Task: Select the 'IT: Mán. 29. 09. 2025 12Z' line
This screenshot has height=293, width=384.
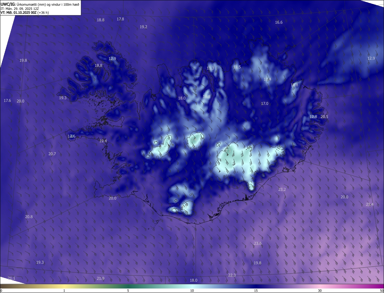Action: 20,9
